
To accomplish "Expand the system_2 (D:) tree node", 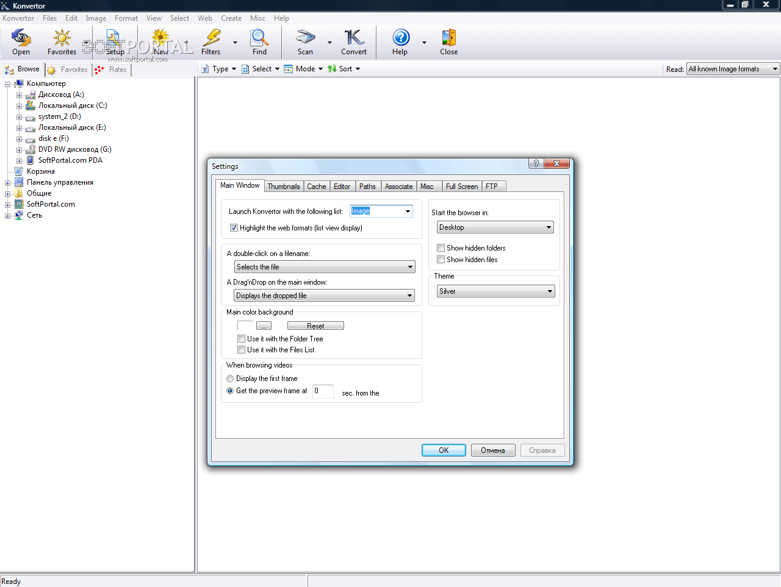I will (19, 117).
